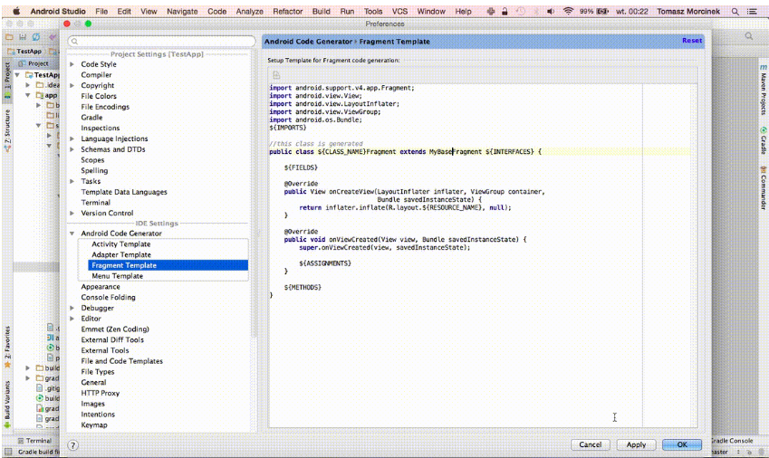Open the Gradle side panel
Image resolution: width=769 pixels, height=458 pixels.
click(x=764, y=140)
